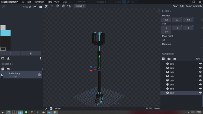Toggle the UV grid icon
Viewport: 203px width, 114px height.
tap(41, 7)
